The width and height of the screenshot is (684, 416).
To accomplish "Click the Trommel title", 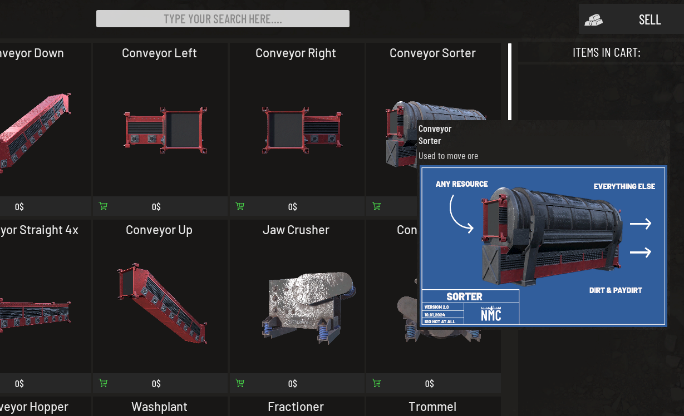I will [432, 407].
